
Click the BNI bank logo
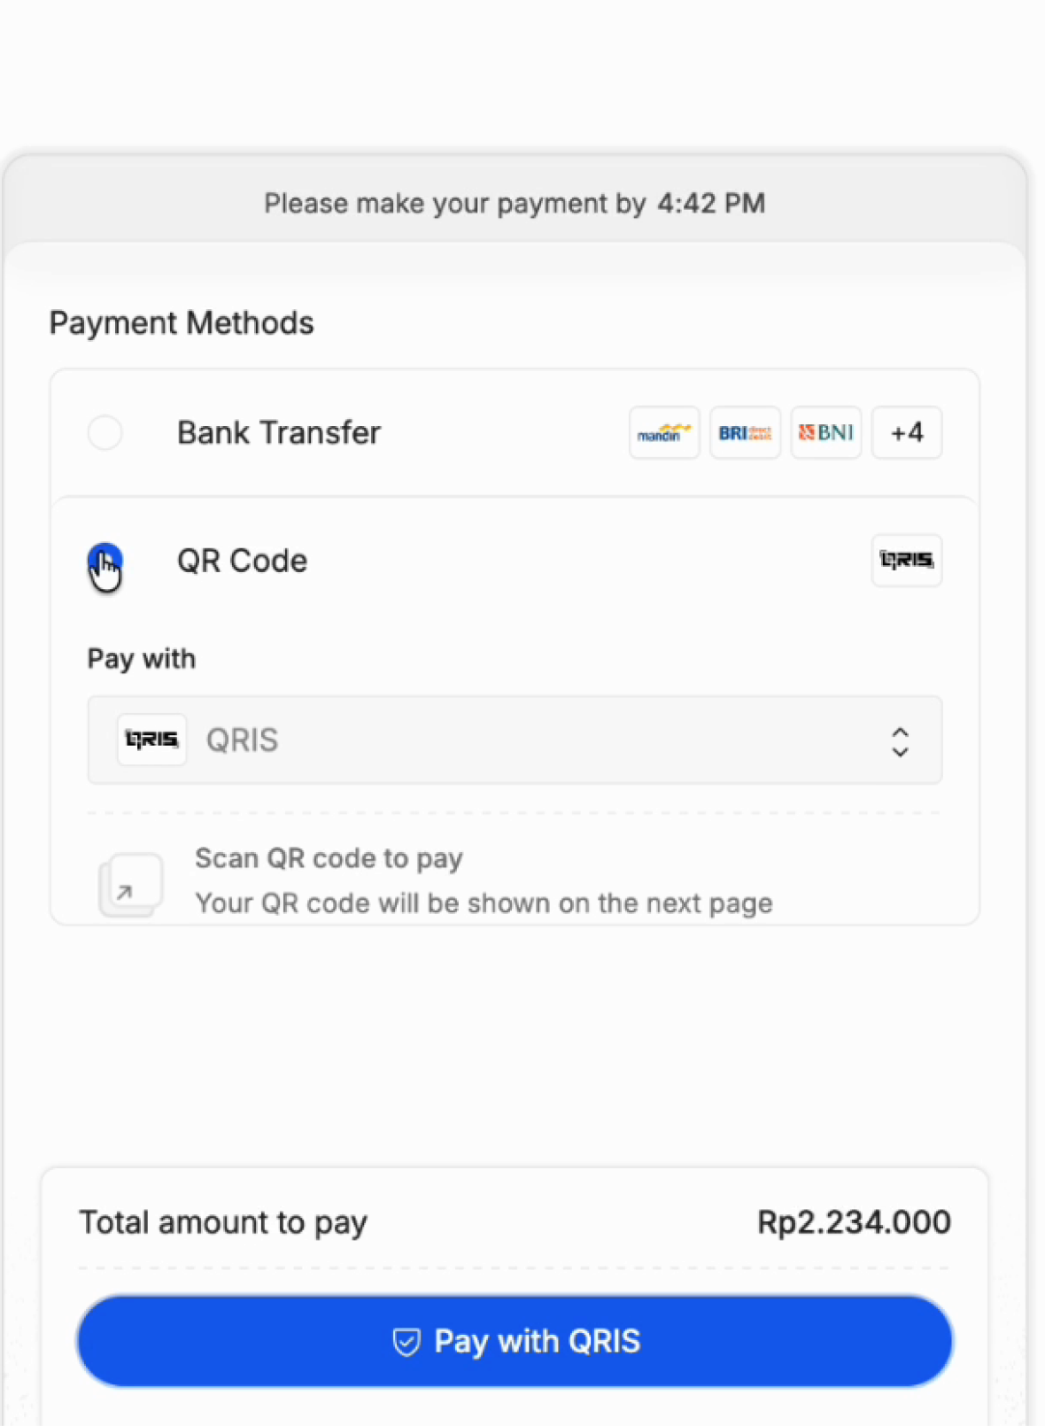pyautogui.click(x=825, y=433)
